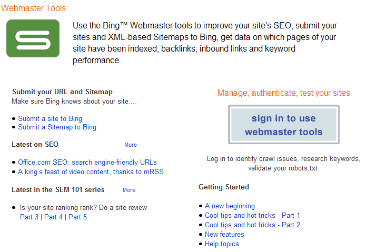This screenshot has height=252, width=366.
Task: Open the New features link
Action: pos(224,234)
